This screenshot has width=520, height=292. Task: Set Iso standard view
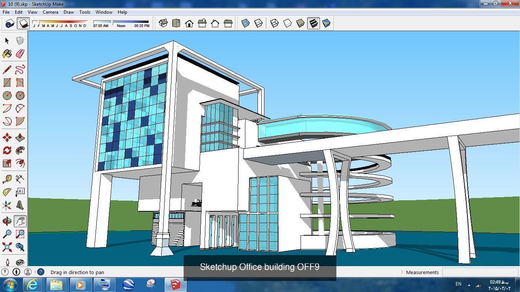pyautogui.click(x=163, y=24)
